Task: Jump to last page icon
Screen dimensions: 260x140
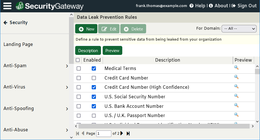Action: pyautogui.click(x=128, y=133)
